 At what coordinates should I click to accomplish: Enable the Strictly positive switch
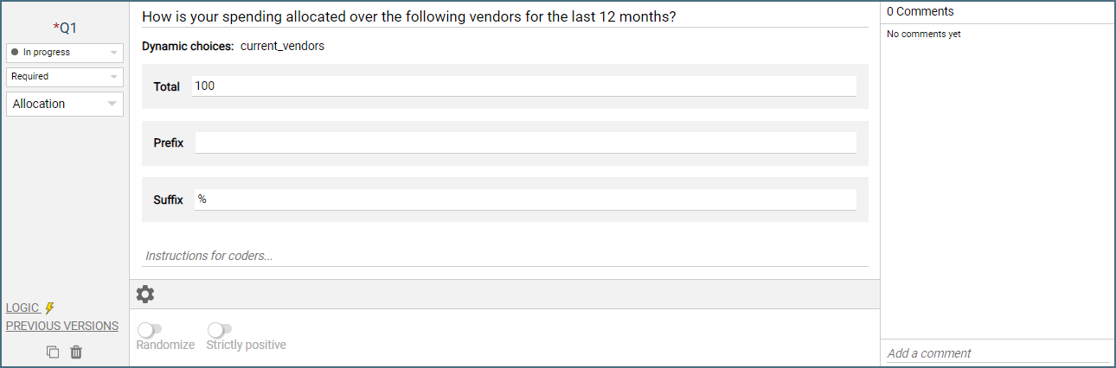[x=220, y=329]
